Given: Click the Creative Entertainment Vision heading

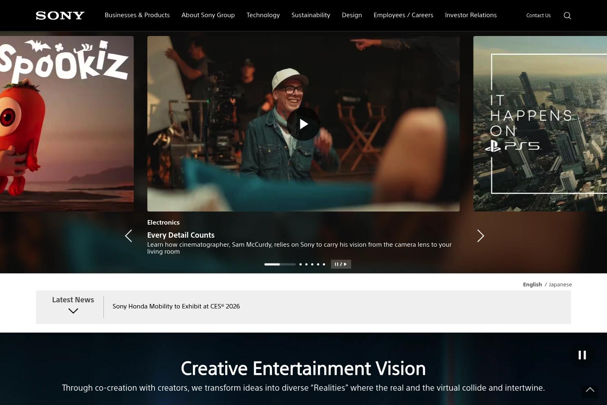Looking at the screenshot, I should (303, 369).
